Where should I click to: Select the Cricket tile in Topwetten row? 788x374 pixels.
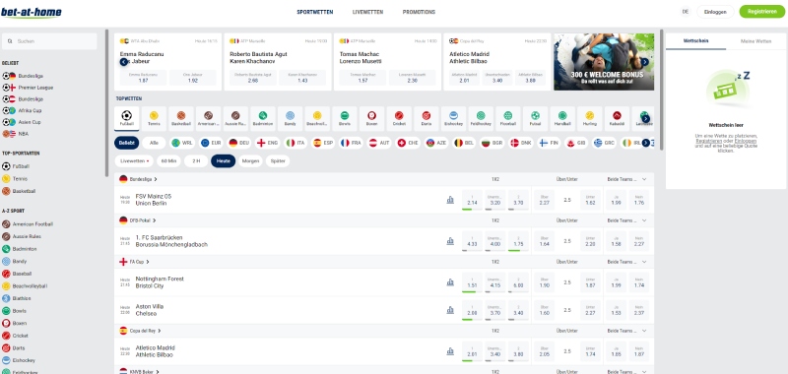(399, 118)
